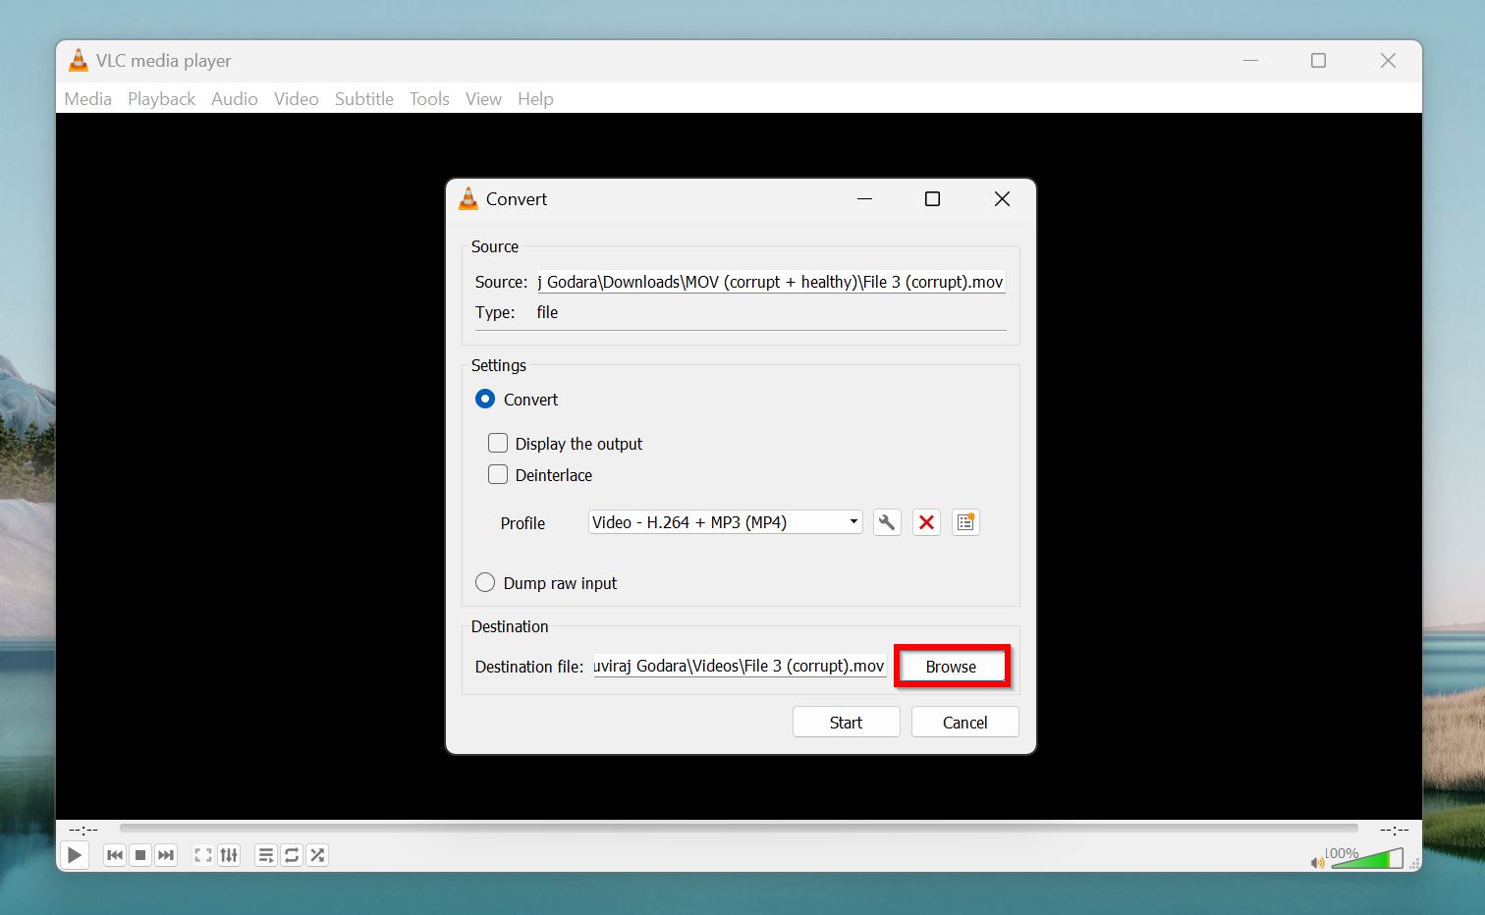
Task: Open the Profile dropdown list
Action: (x=852, y=521)
